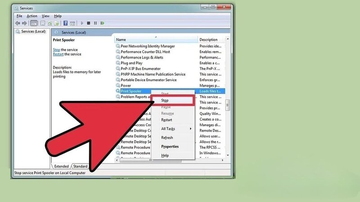Open the File menu
The width and height of the screenshot is (360, 202).
click(19, 16)
